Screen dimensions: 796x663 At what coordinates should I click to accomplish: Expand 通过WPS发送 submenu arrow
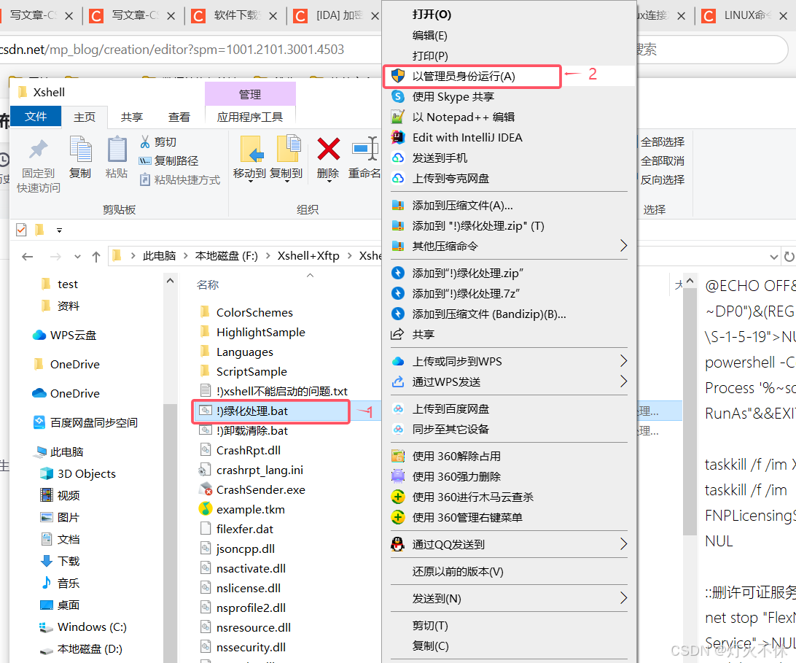tap(623, 381)
